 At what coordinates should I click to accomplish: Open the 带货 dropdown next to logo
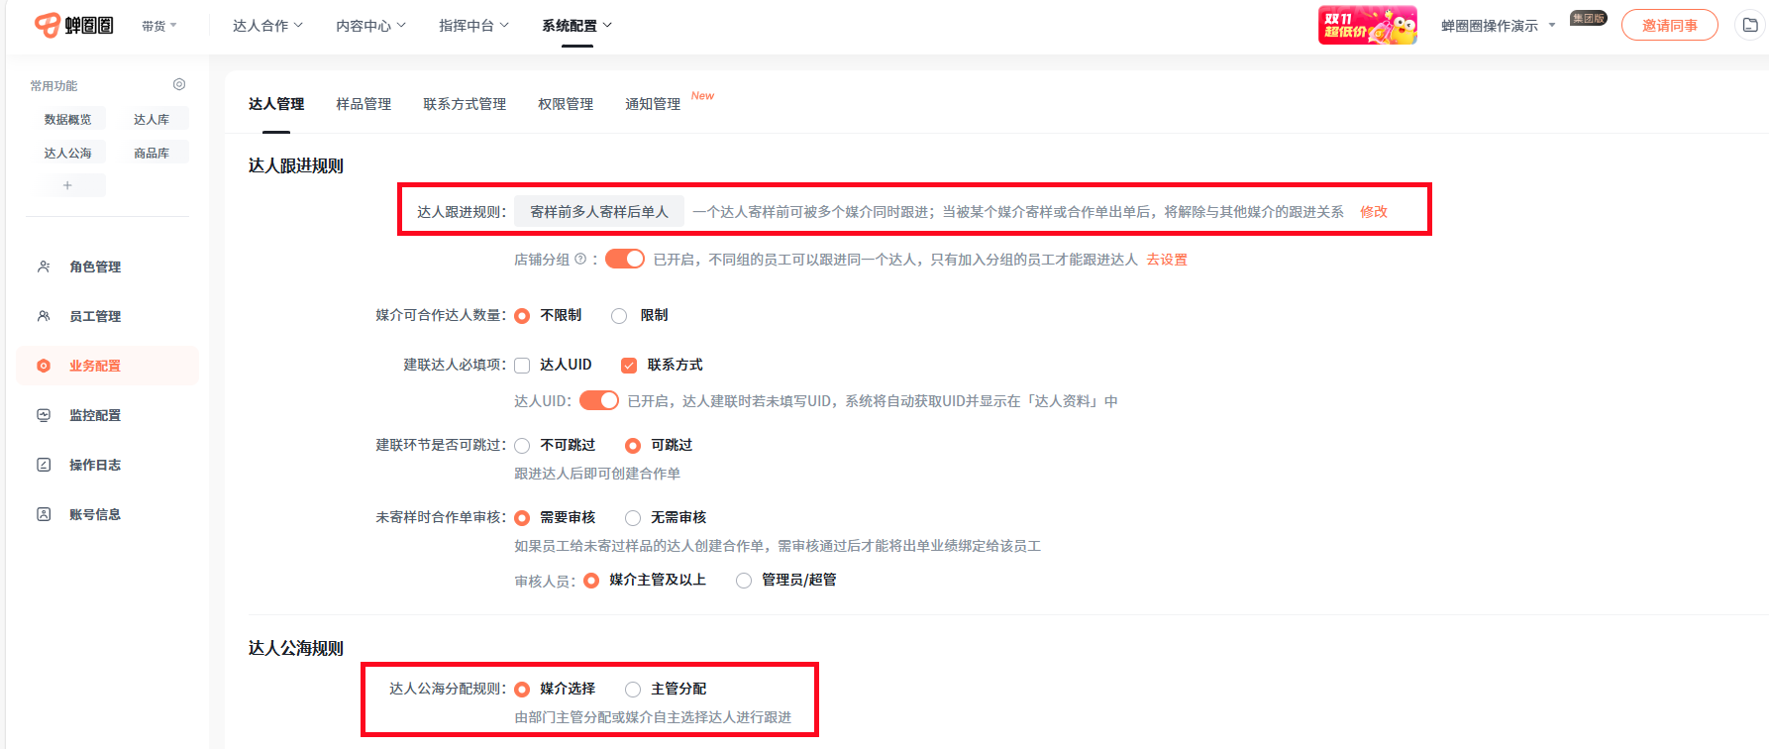[x=158, y=26]
